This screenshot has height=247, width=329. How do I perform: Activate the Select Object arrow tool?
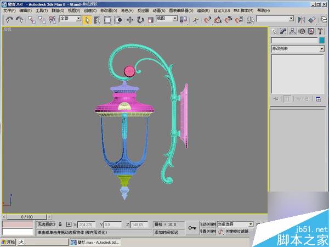[87, 20]
